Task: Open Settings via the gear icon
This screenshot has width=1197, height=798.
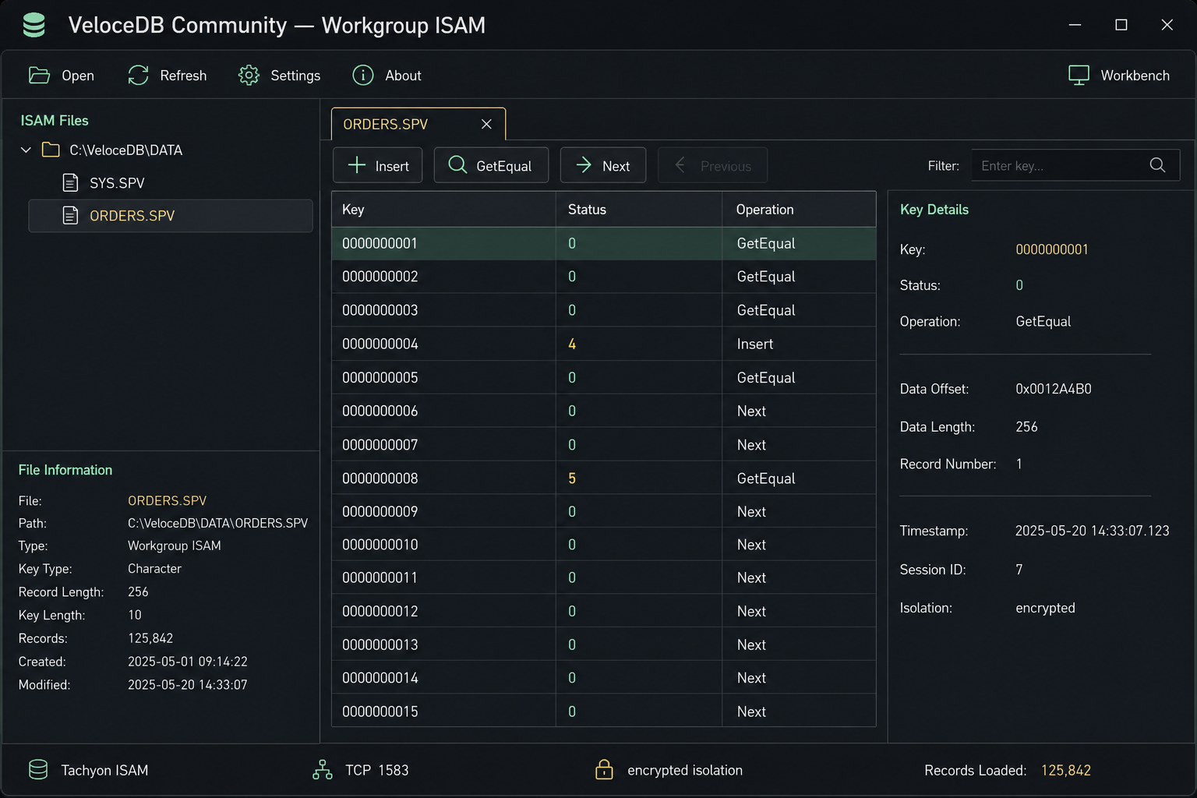Action: pyautogui.click(x=249, y=75)
